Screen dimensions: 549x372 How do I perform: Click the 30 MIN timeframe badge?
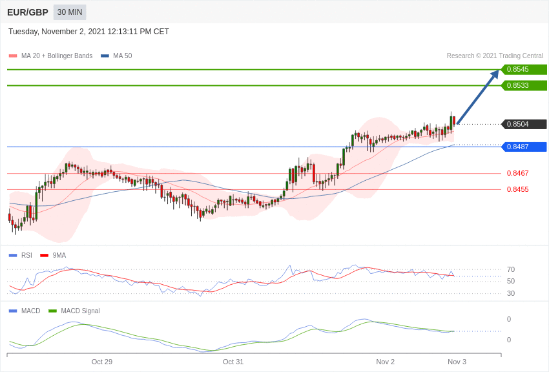tap(70, 12)
